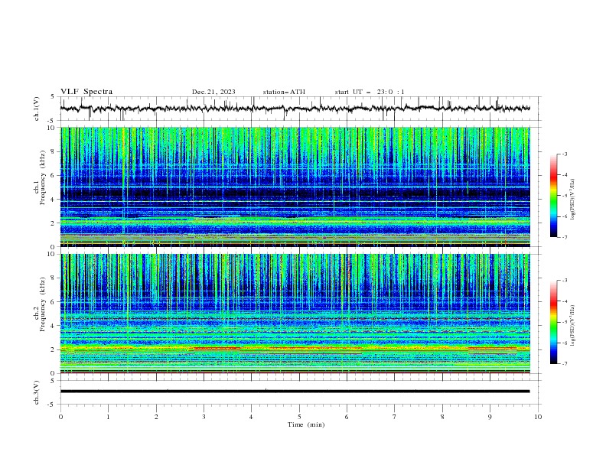Click the ch.2 color bar log(PSD) label
606x468 pixels.
click(x=572, y=326)
